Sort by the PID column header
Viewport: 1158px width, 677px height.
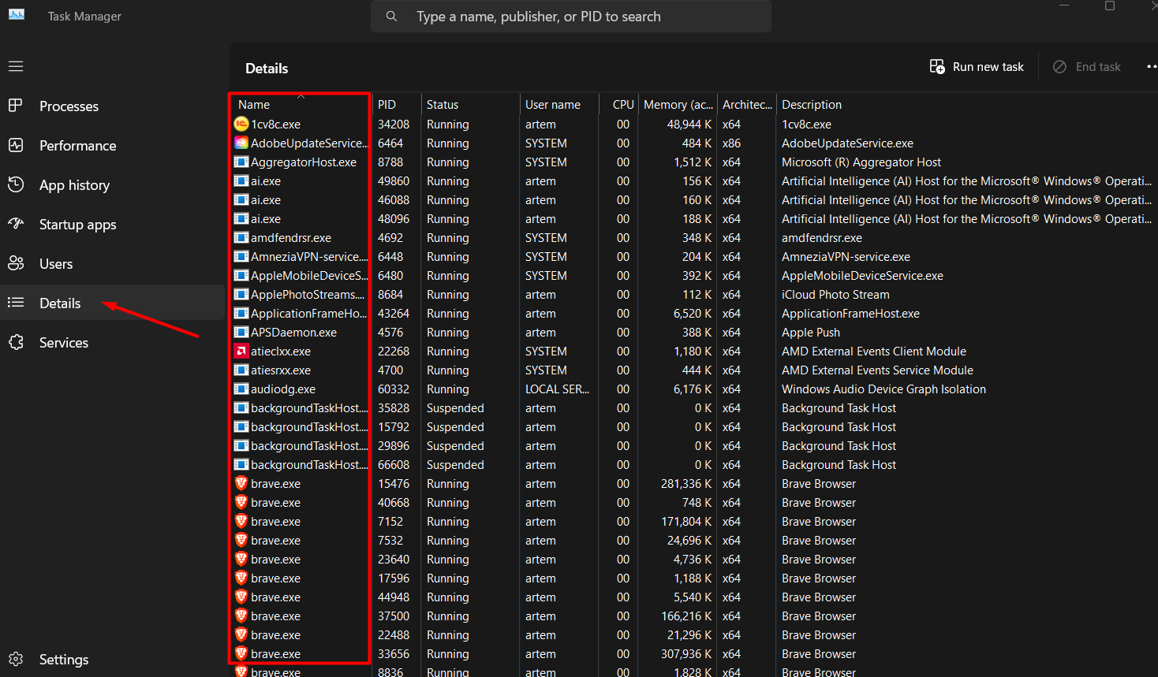point(387,105)
